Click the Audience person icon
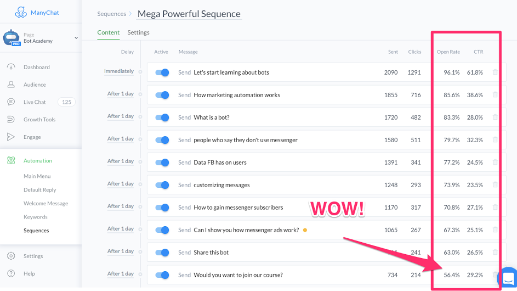 click(11, 85)
